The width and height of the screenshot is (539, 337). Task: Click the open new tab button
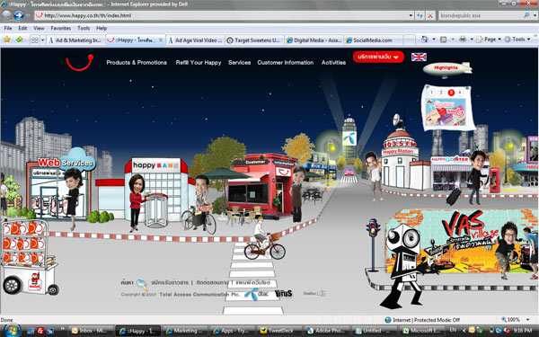point(409,40)
